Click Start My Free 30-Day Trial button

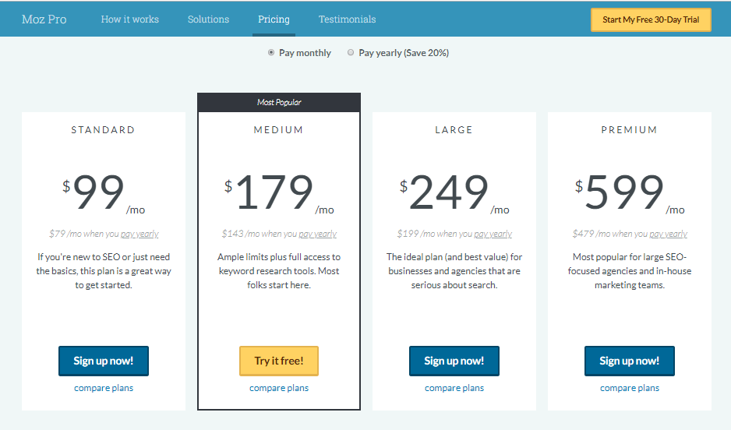(651, 19)
